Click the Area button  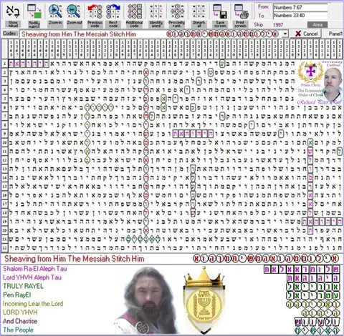click(x=317, y=24)
